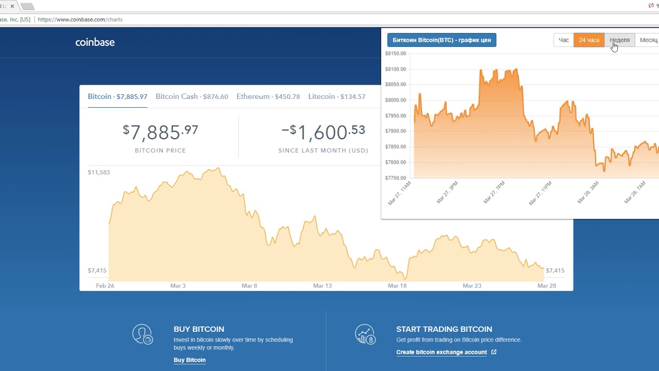Click the external link icon beside exchange account
This screenshot has height=371, width=659.
tap(494, 352)
